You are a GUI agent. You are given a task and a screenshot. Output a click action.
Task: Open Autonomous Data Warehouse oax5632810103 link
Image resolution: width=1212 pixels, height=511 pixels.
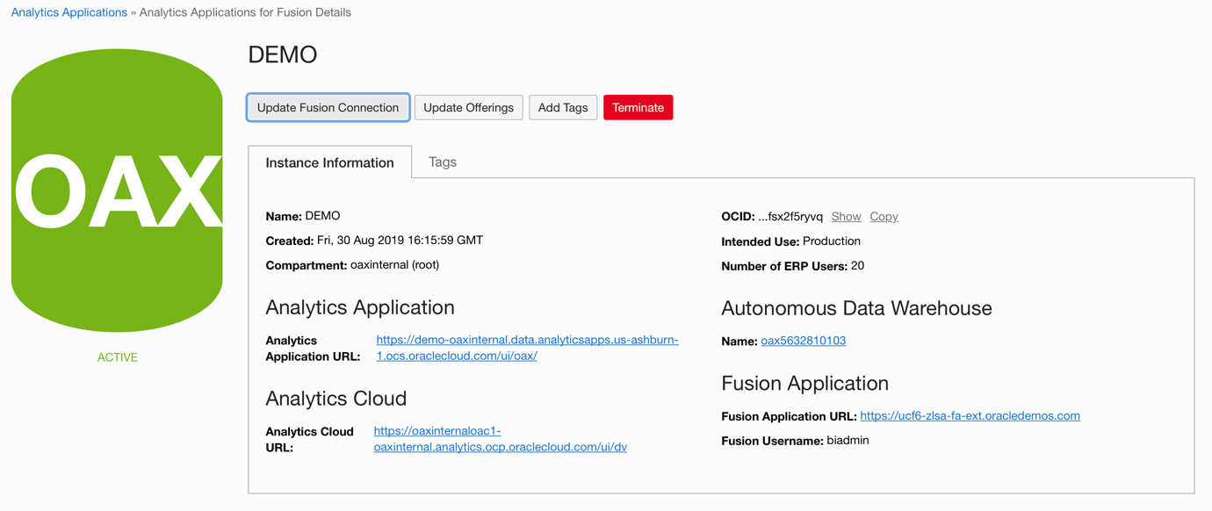[803, 341]
